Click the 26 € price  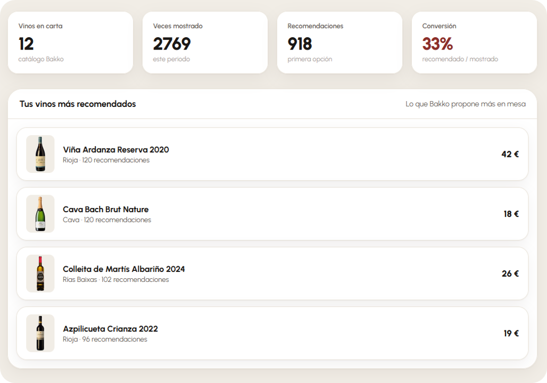click(x=510, y=273)
